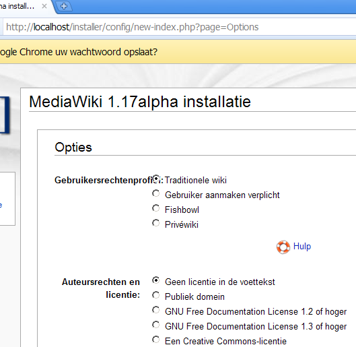This screenshot has width=356, height=347.
Task: Click the MediaWiki 1.17alpha installatie heading
Action: coord(140,102)
